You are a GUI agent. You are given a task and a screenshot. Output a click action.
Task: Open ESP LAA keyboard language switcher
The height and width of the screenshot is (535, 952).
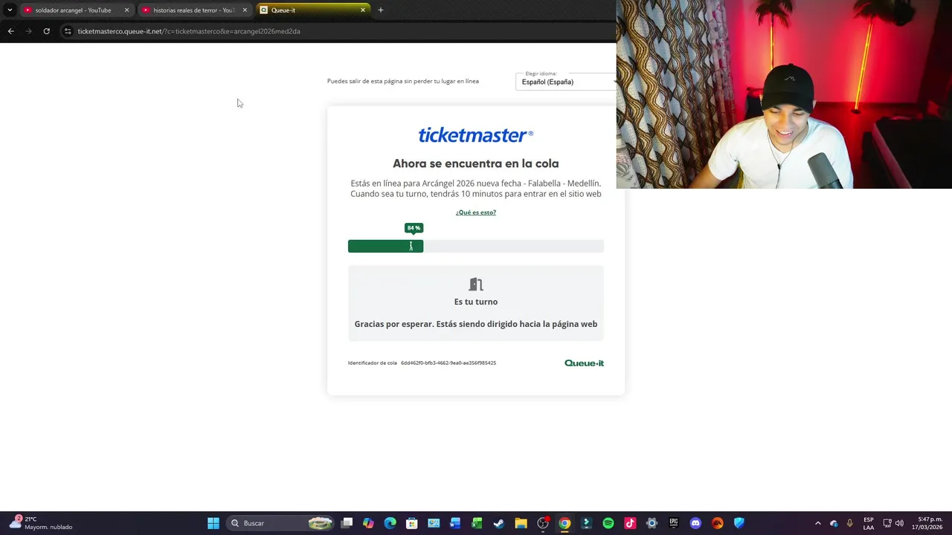869,523
